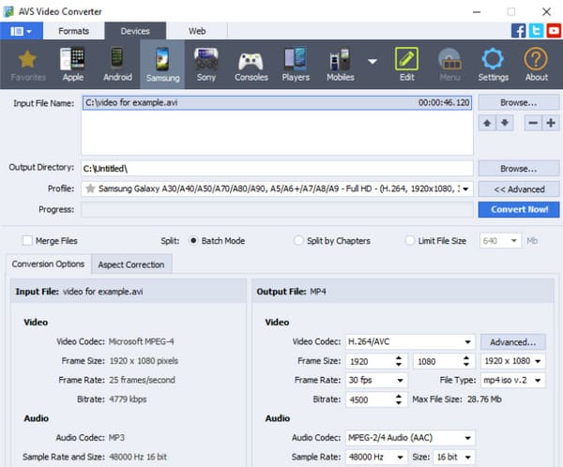Open the About help icon
The height and width of the screenshot is (467, 563).
536,64
